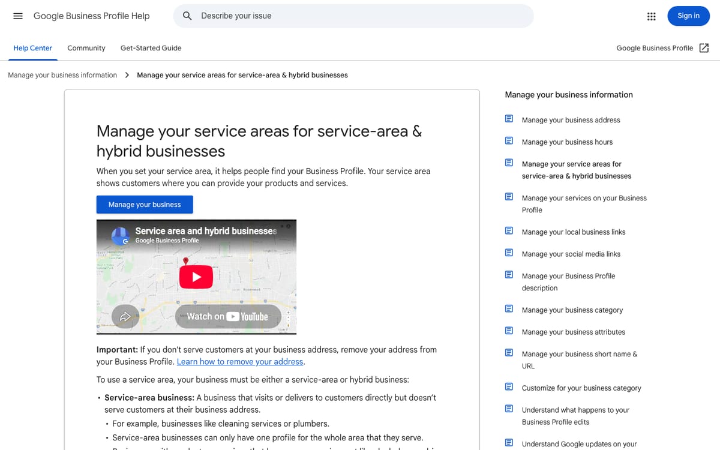Play the YouTube video
This screenshot has width=720, height=450.
click(x=196, y=277)
